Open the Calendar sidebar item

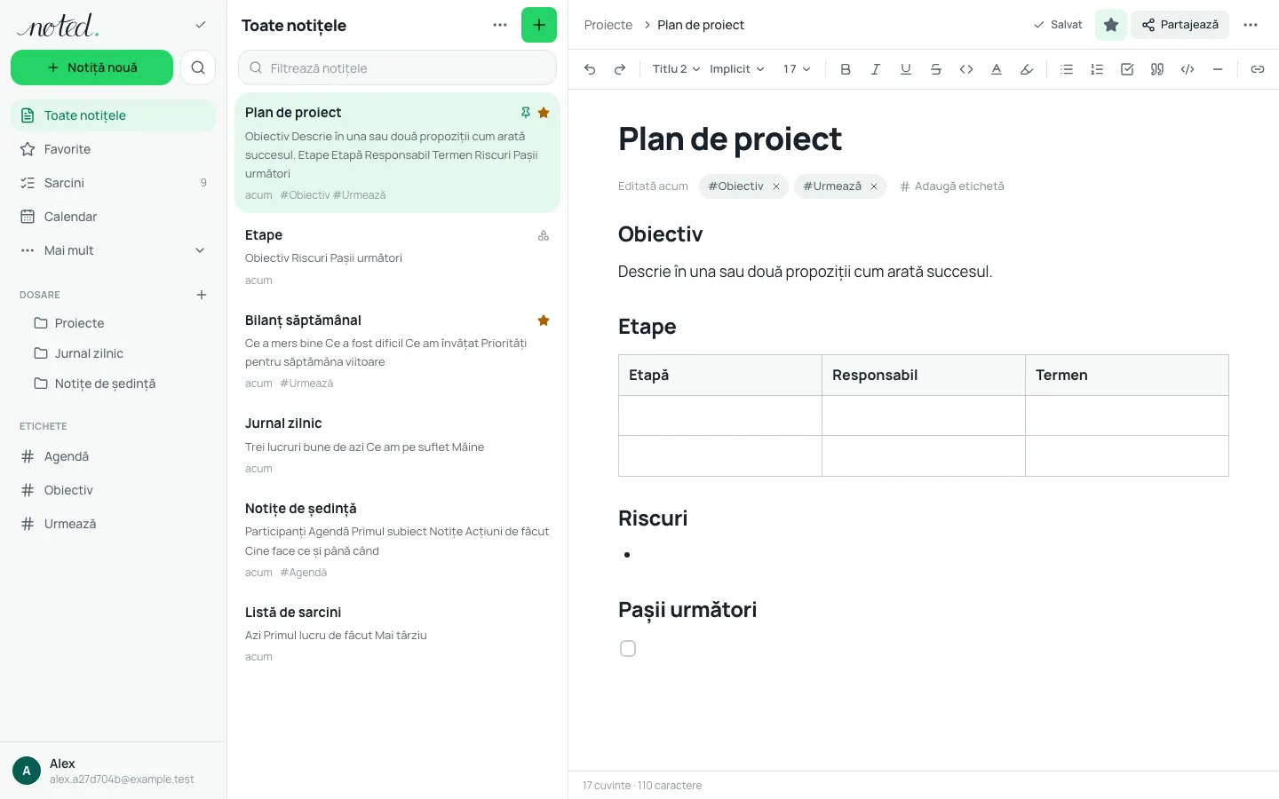click(114, 217)
